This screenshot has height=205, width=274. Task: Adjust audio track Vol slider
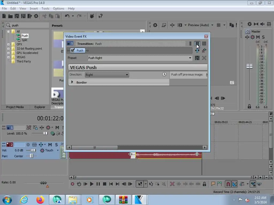33,150
